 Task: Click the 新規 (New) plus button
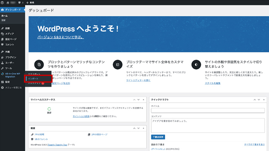pos(30,3)
